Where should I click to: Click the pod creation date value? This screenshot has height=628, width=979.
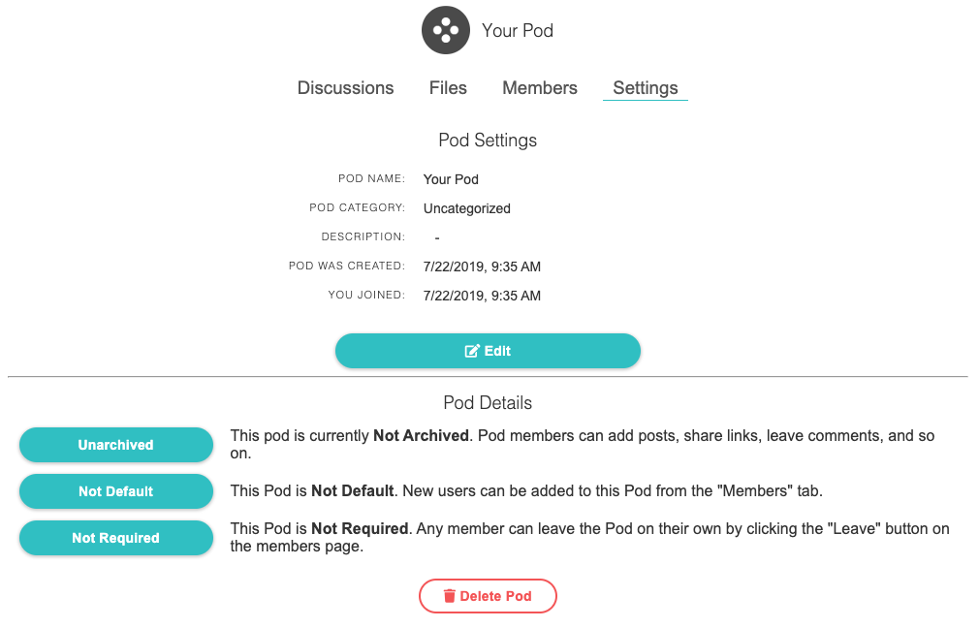[482, 267]
